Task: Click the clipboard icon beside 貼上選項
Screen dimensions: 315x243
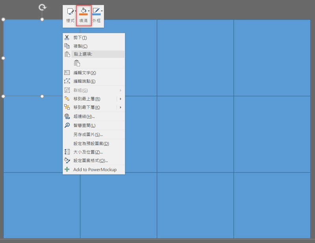Action: tap(67, 54)
